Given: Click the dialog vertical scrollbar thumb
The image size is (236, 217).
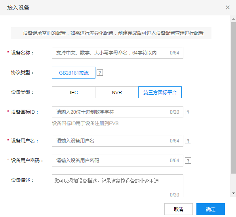Looking at the screenshot, I should 233,98.
